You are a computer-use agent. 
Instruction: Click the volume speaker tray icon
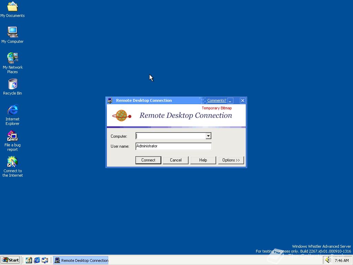tap(328, 260)
